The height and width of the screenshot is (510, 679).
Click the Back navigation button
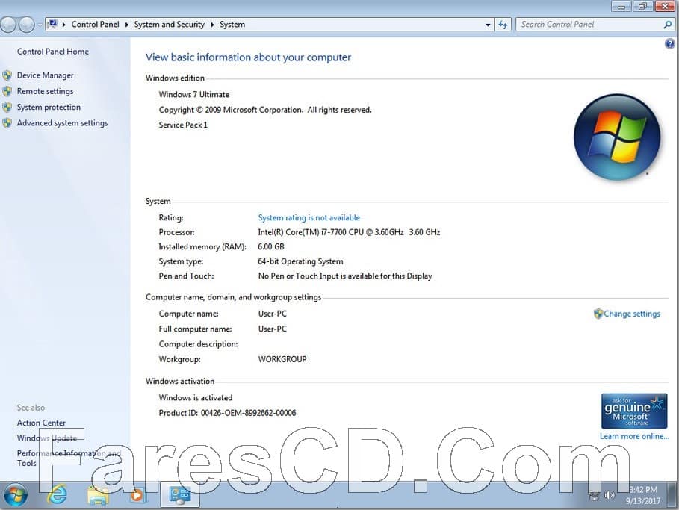click(x=9, y=25)
